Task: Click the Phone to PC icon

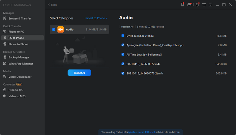Action: coord(5,31)
